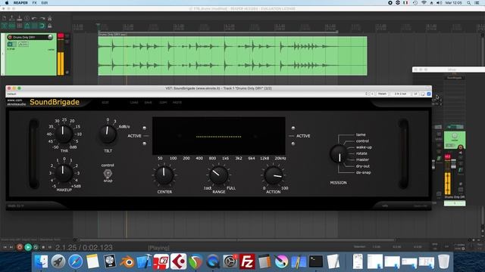This screenshot has width=485, height=272.
Task: Toggle auto-crossfade toolbar icon
Action: coord(5,26)
